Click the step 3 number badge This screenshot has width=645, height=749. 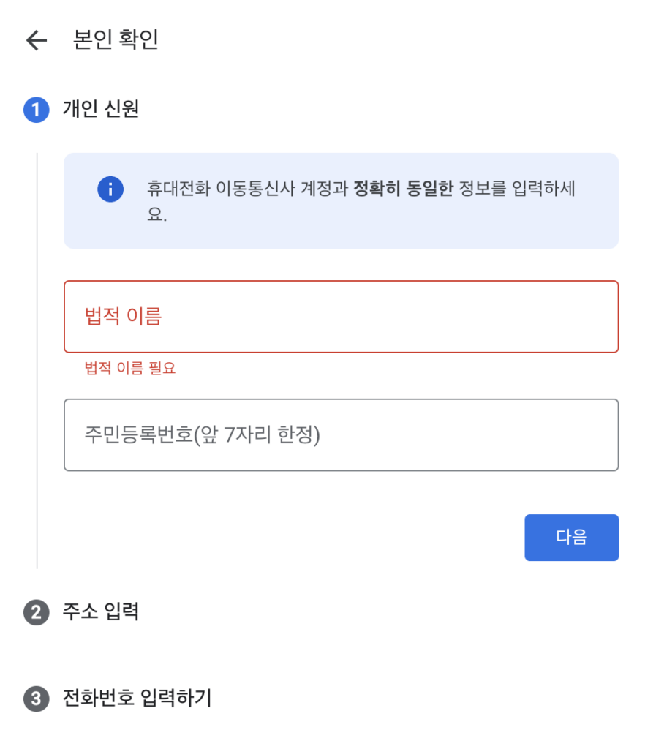(36, 699)
